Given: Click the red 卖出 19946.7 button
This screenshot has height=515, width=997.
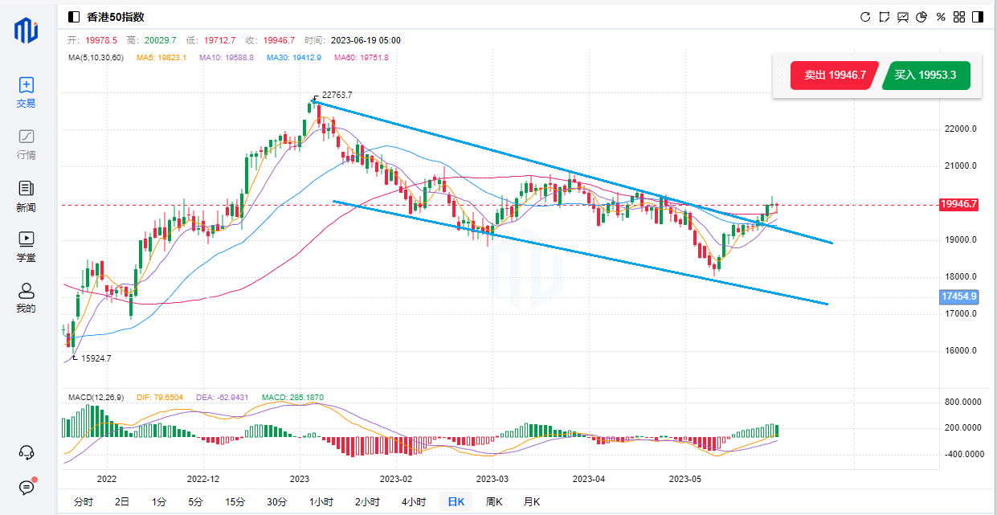Looking at the screenshot, I should pyautogui.click(x=831, y=75).
